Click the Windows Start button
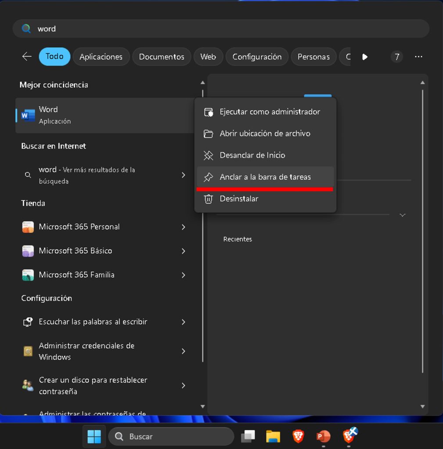The image size is (443, 449). [94, 436]
